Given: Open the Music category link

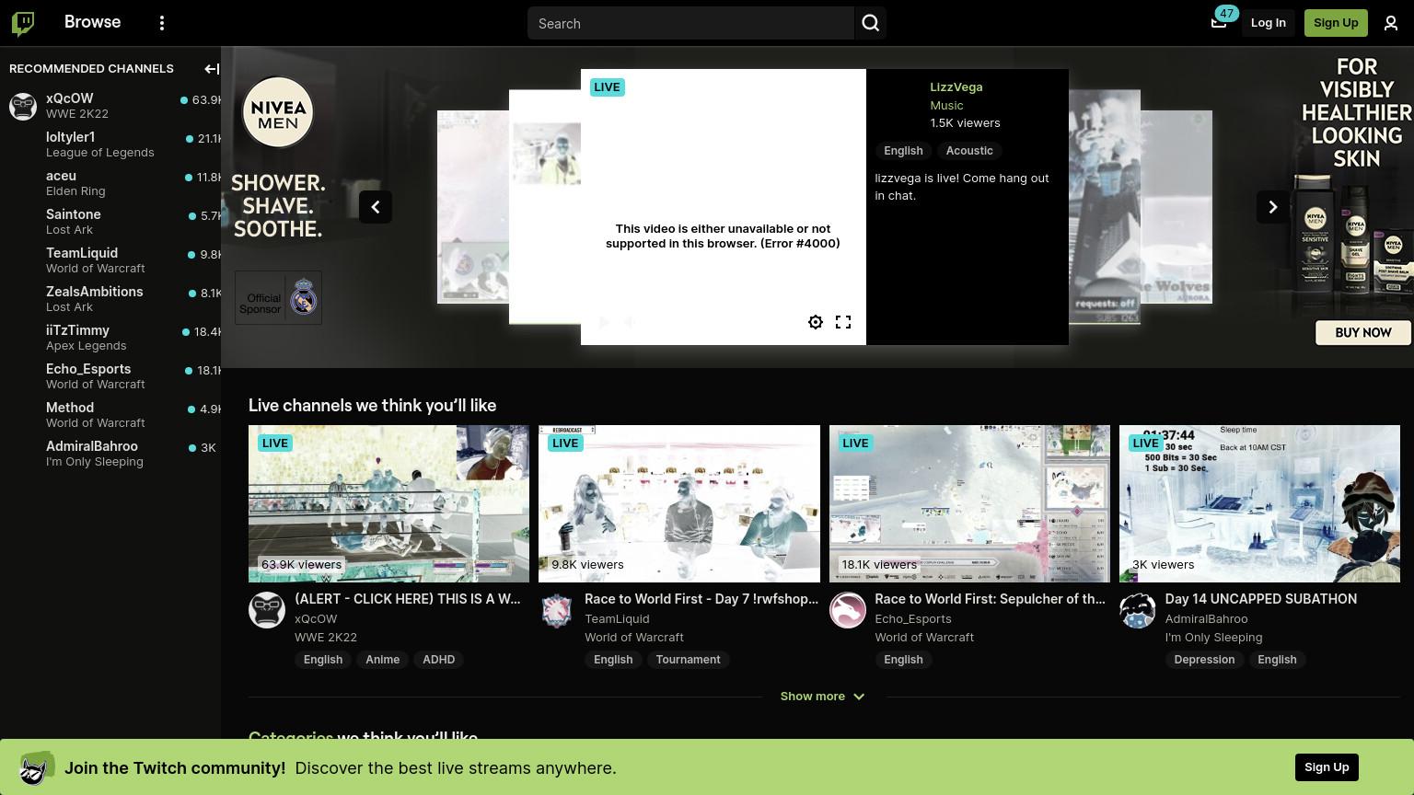Looking at the screenshot, I should click(946, 105).
